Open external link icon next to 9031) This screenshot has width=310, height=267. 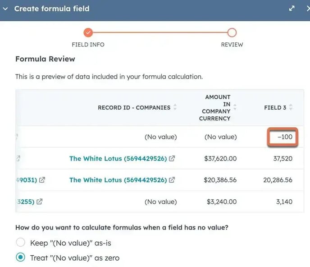(x=42, y=180)
